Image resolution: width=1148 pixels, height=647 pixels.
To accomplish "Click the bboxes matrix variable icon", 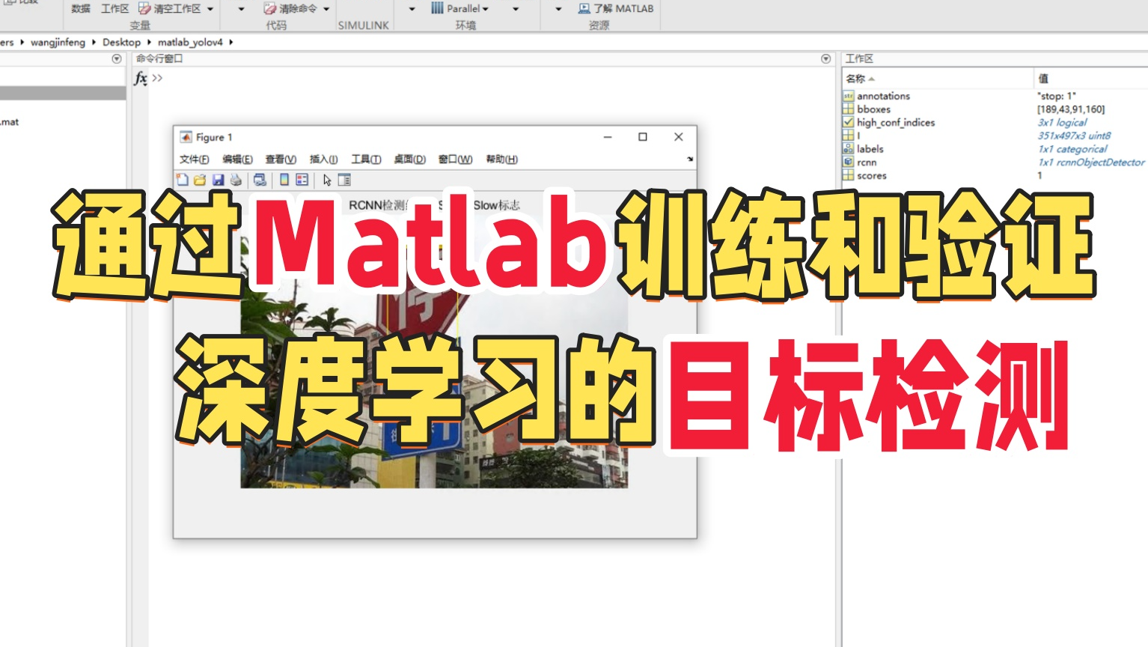I will 848,109.
